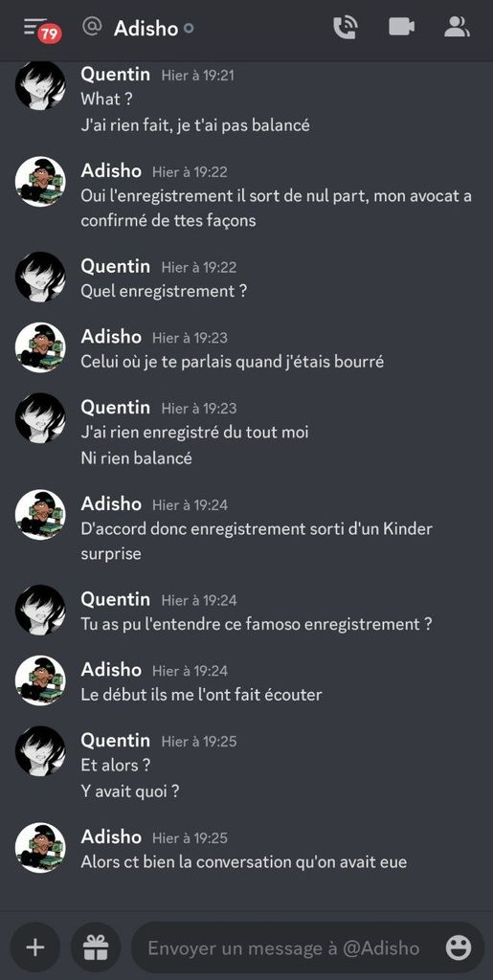Image resolution: width=493 pixels, height=980 pixels.
Task: Click the Adisho header name
Action: coord(146,28)
